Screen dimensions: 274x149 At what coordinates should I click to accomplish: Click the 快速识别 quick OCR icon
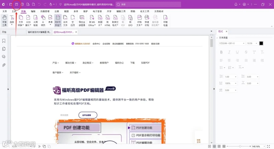(x=147, y=21)
